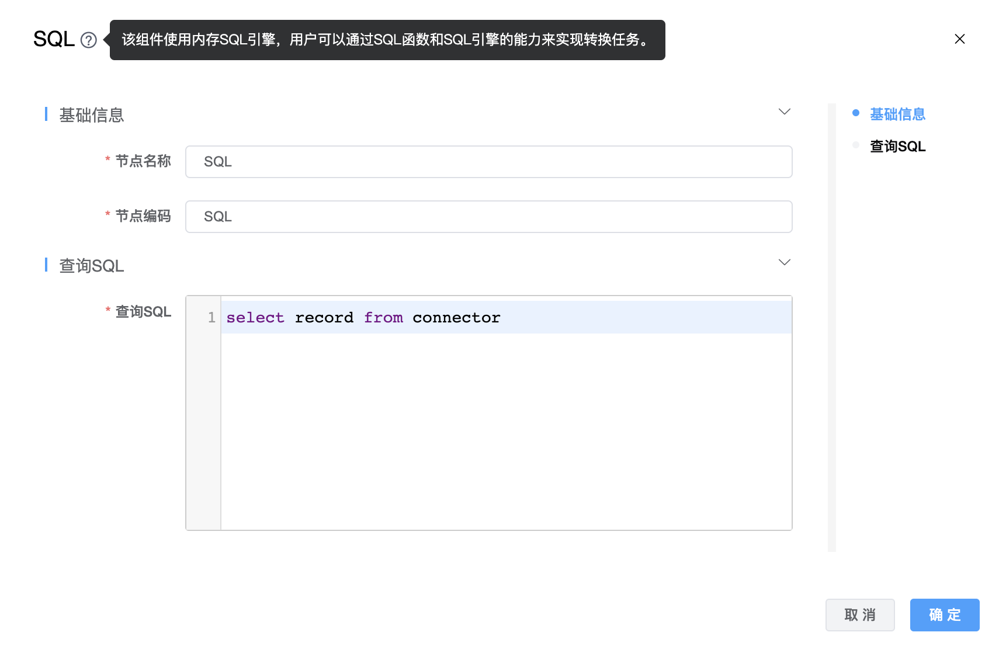The width and height of the screenshot is (999, 653).
Task: Click the 查询SQL section heading on left
Action: [x=92, y=266]
